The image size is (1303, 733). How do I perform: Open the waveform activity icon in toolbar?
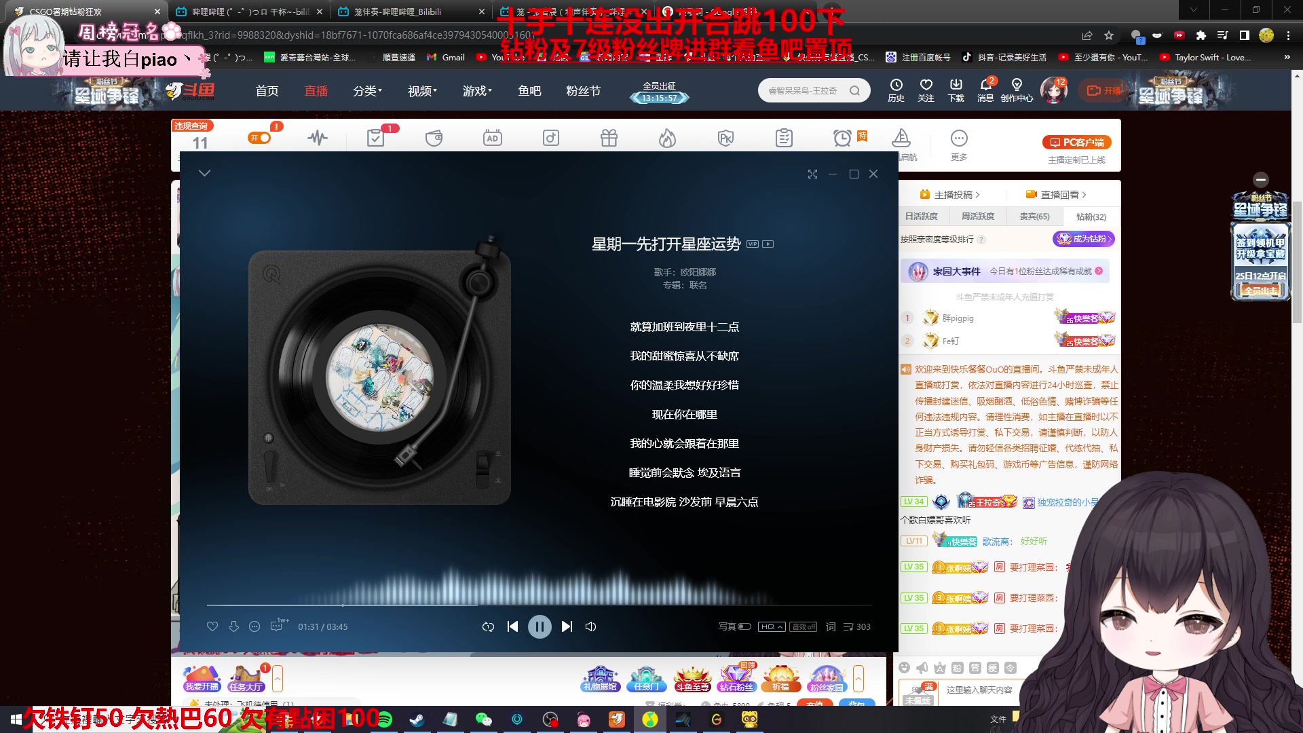pos(318,138)
